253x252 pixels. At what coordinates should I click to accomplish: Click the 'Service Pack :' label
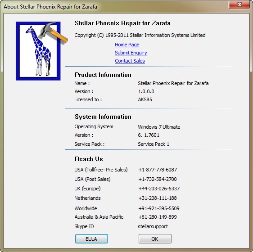pos(90,144)
